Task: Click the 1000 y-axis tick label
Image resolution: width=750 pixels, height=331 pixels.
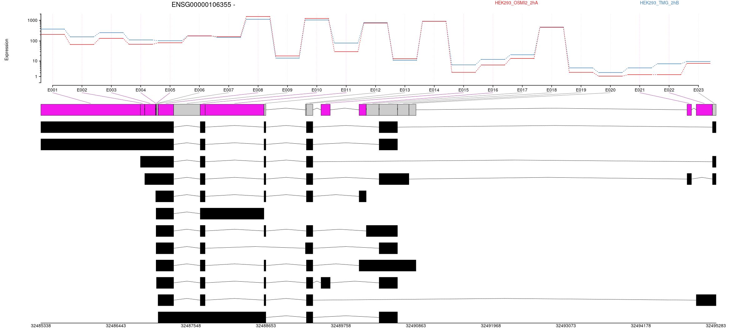Action: [x=32, y=21]
